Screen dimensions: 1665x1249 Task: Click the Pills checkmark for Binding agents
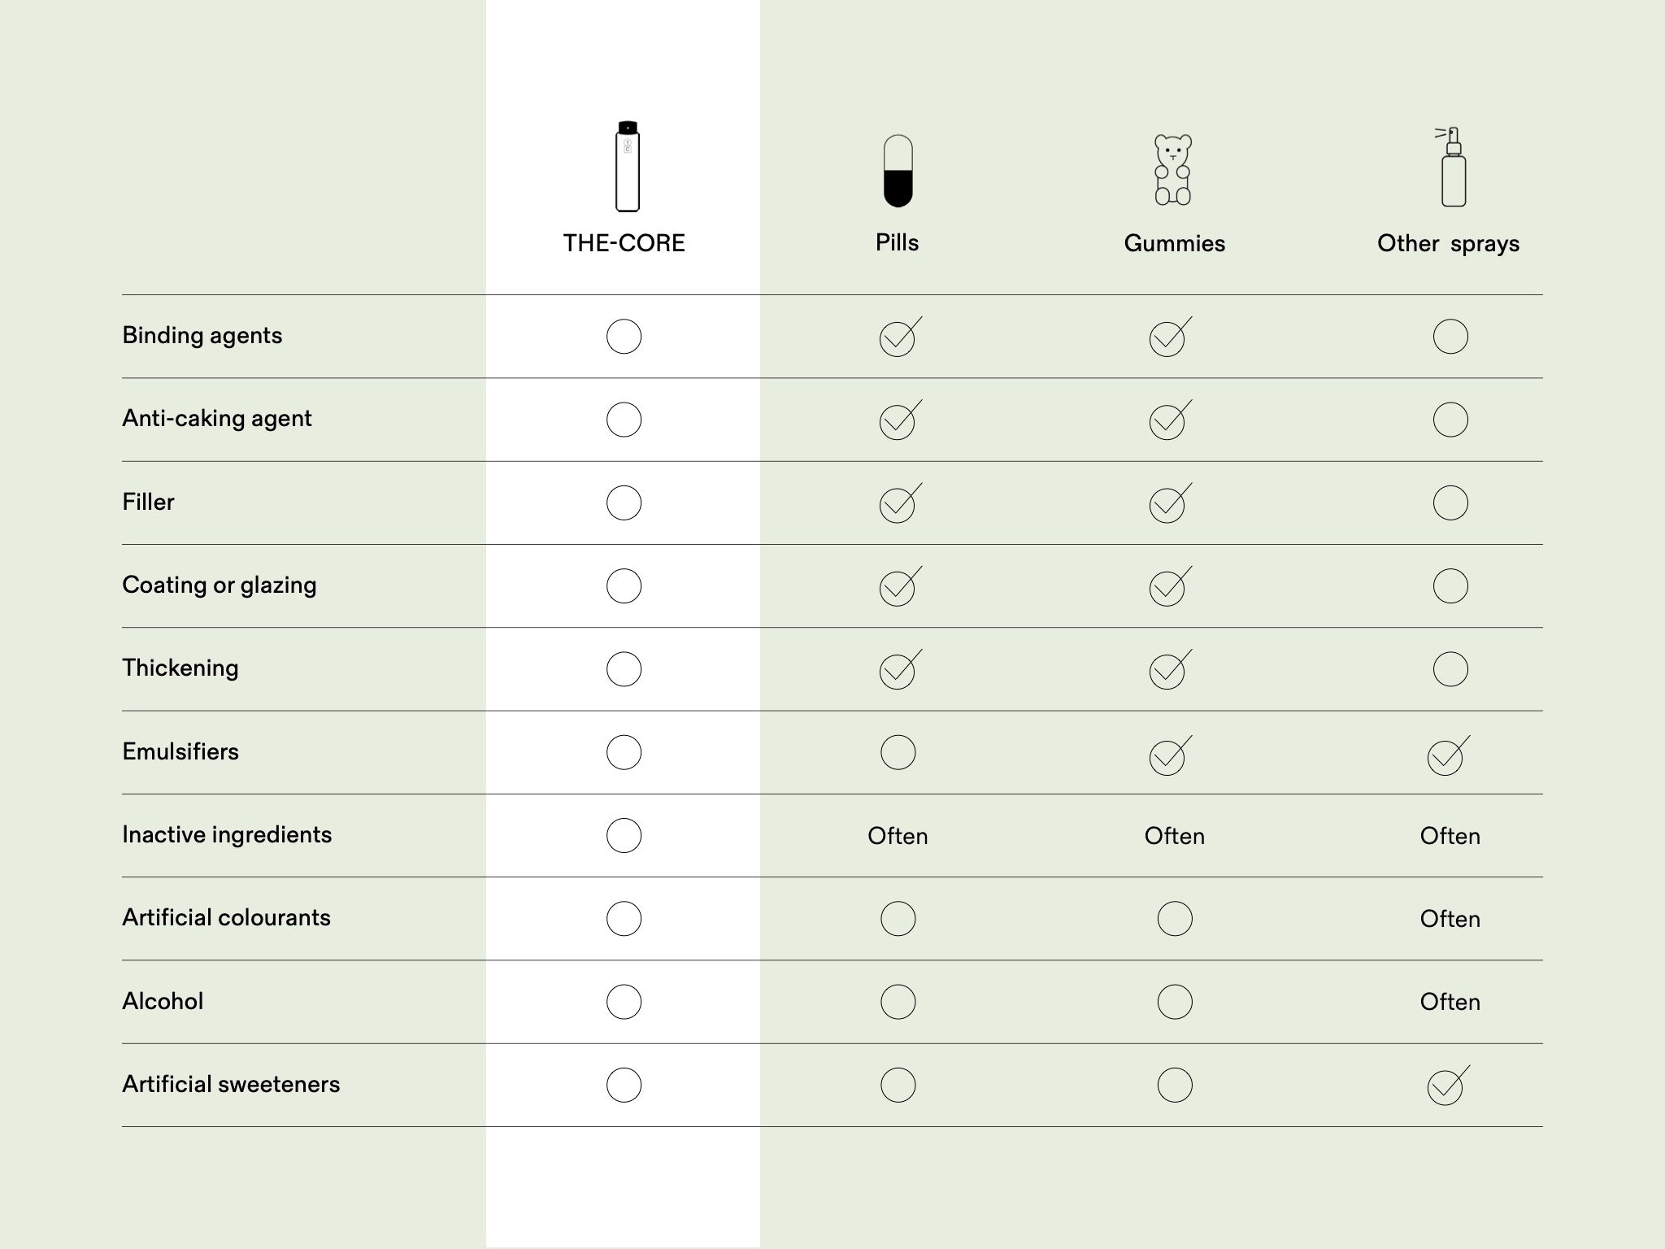click(x=898, y=338)
